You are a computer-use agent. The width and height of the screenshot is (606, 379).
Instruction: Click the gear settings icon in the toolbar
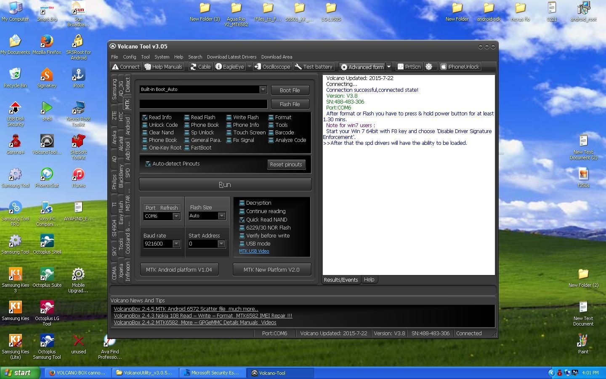tap(429, 67)
